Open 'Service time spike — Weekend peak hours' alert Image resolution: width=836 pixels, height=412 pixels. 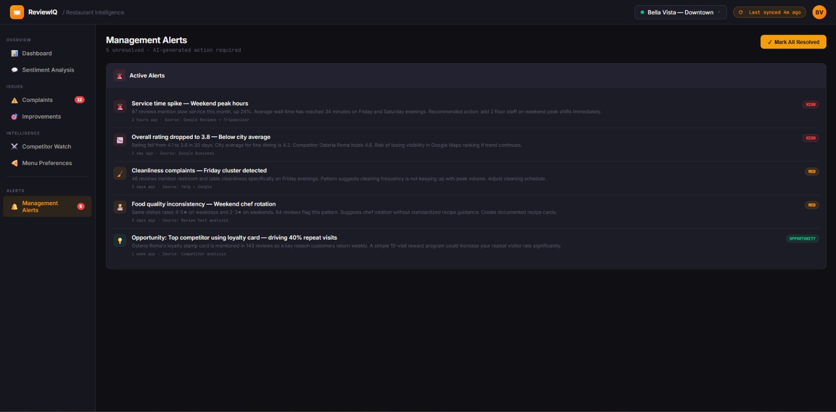[x=190, y=103]
